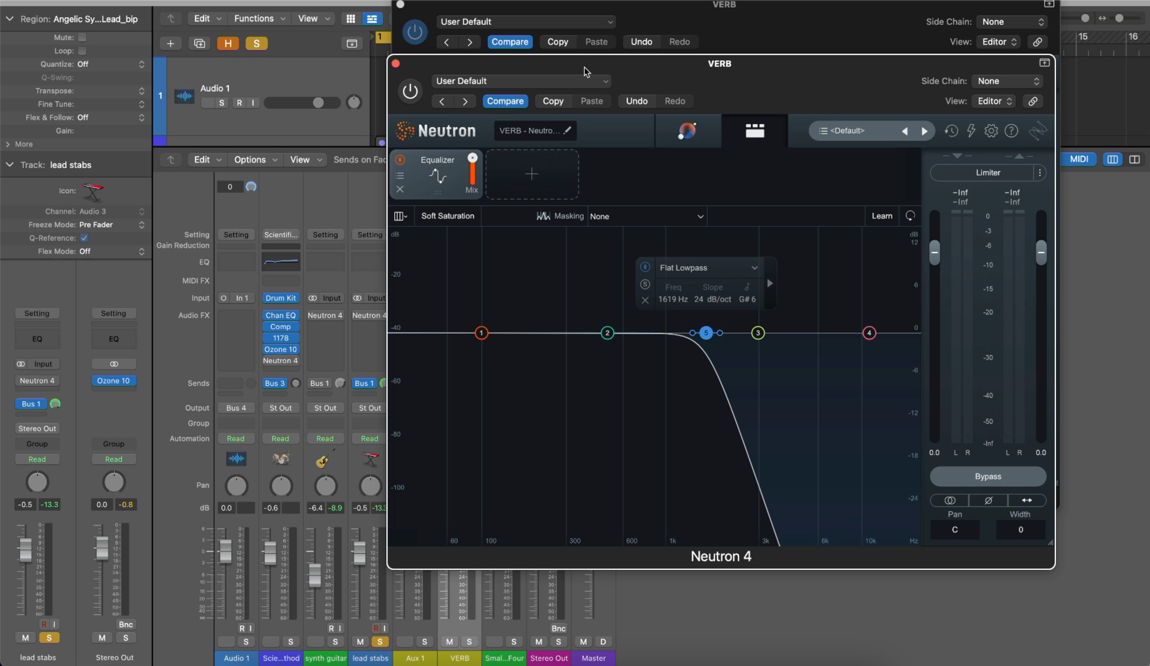Open the mixer View menu
This screenshot has width=1150, height=666.
(x=305, y=160)
